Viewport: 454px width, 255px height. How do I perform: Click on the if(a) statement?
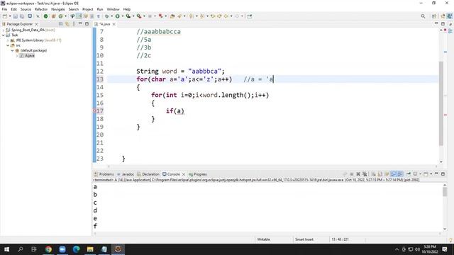175,111
